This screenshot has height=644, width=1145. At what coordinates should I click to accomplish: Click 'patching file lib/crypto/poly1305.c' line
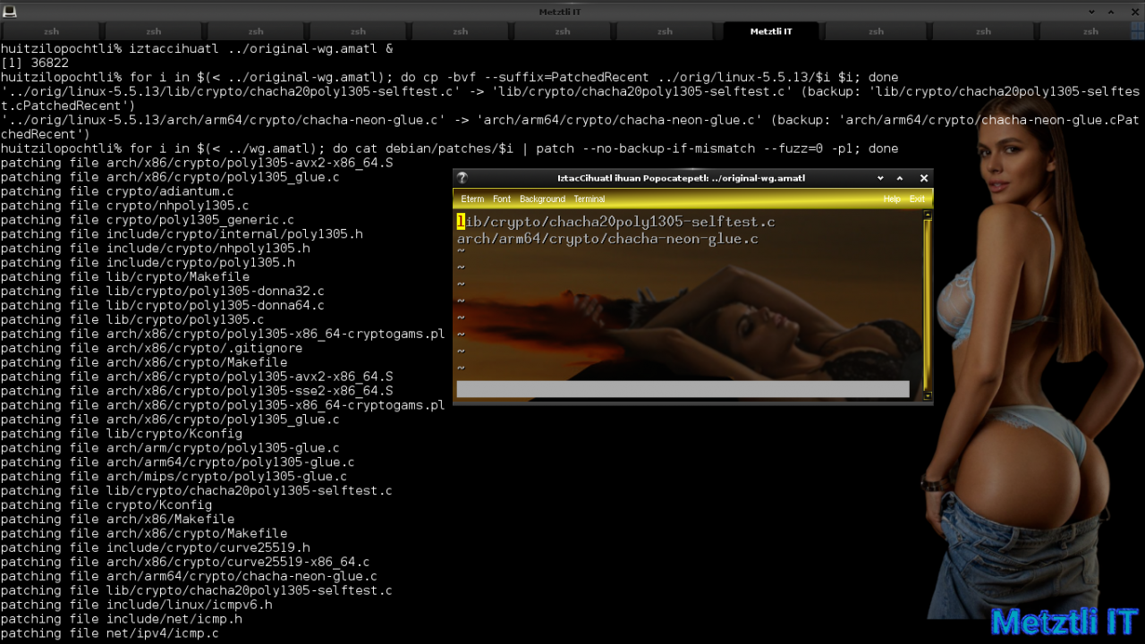(132, 319)
